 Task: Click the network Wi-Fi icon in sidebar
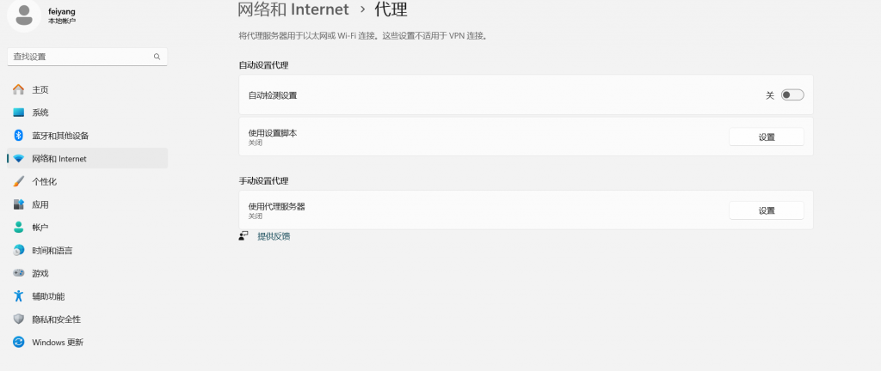[x=19, y=159]
